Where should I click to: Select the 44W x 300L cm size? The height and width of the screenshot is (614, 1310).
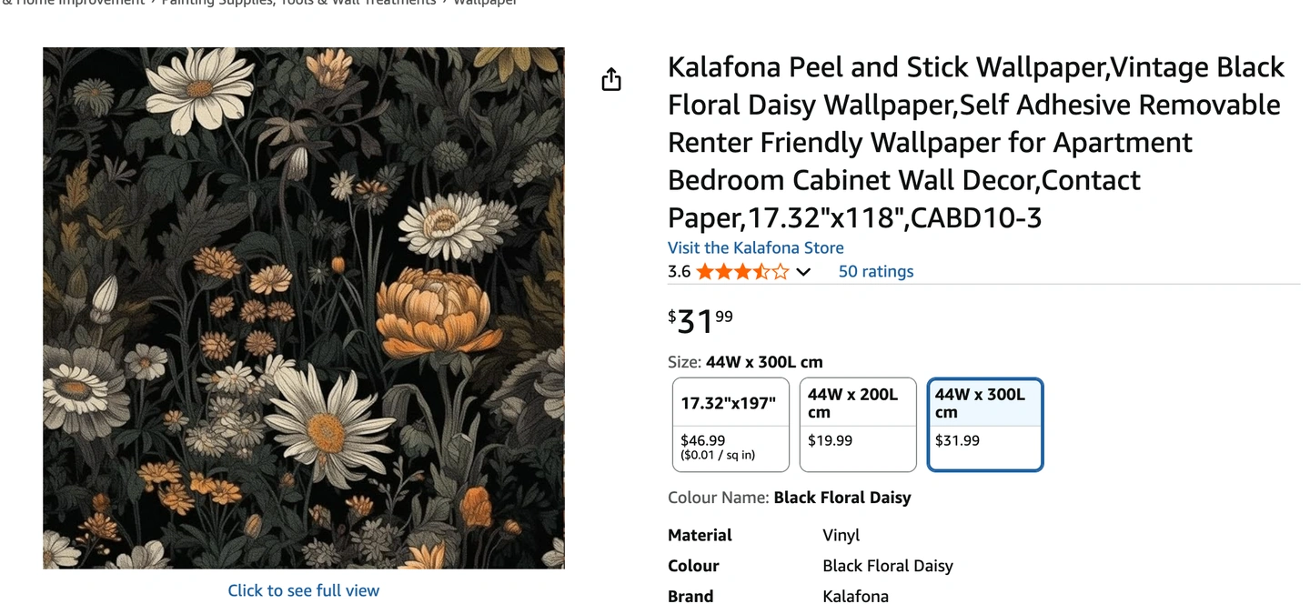(x=984, y=425)
